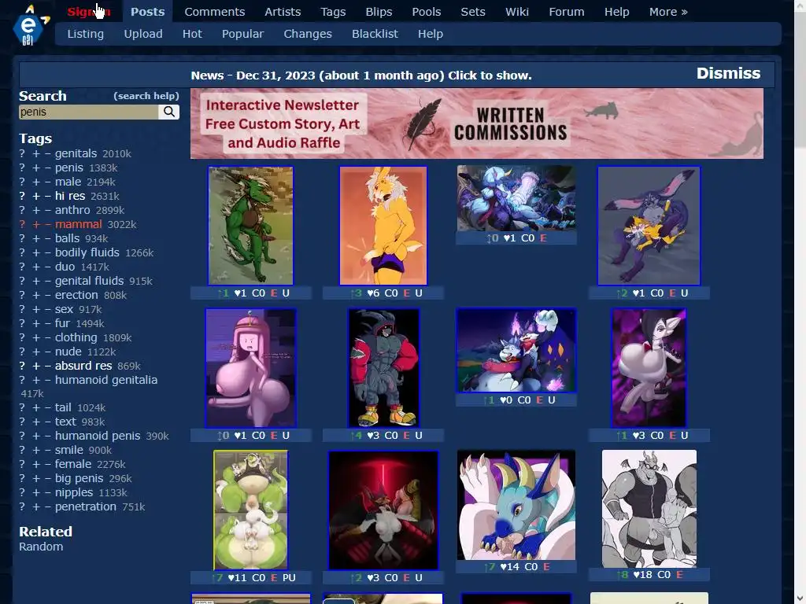Open wiki '?' for the male tag

tap(22, 182)
